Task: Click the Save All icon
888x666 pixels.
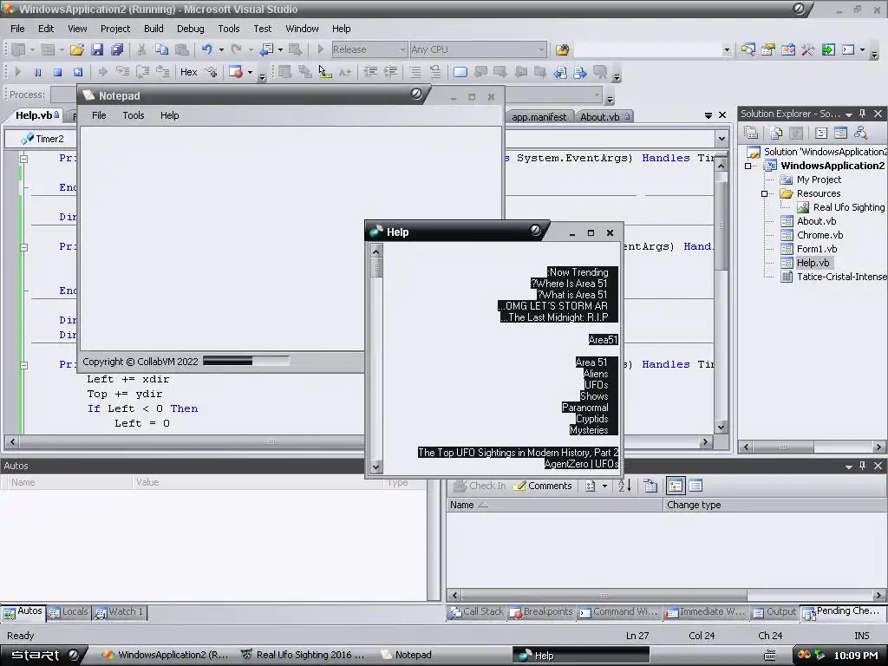Action: click(x=117, y=49)
